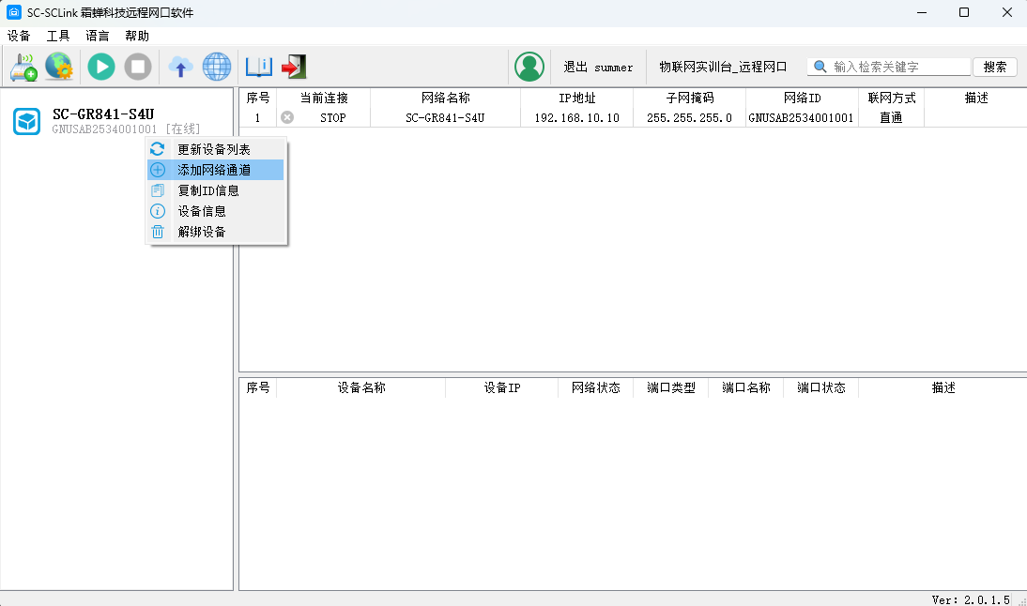Click the cloud upload icon

click(180, 67)
